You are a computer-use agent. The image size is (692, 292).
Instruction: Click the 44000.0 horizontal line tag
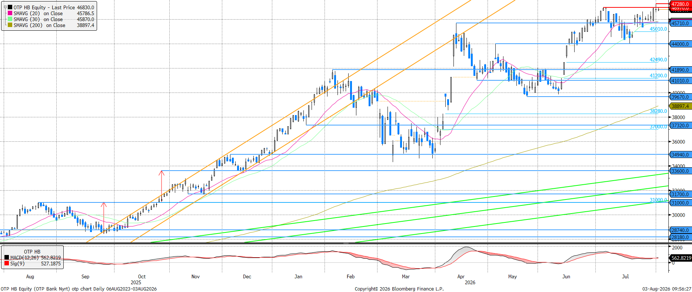pos(681,44)
